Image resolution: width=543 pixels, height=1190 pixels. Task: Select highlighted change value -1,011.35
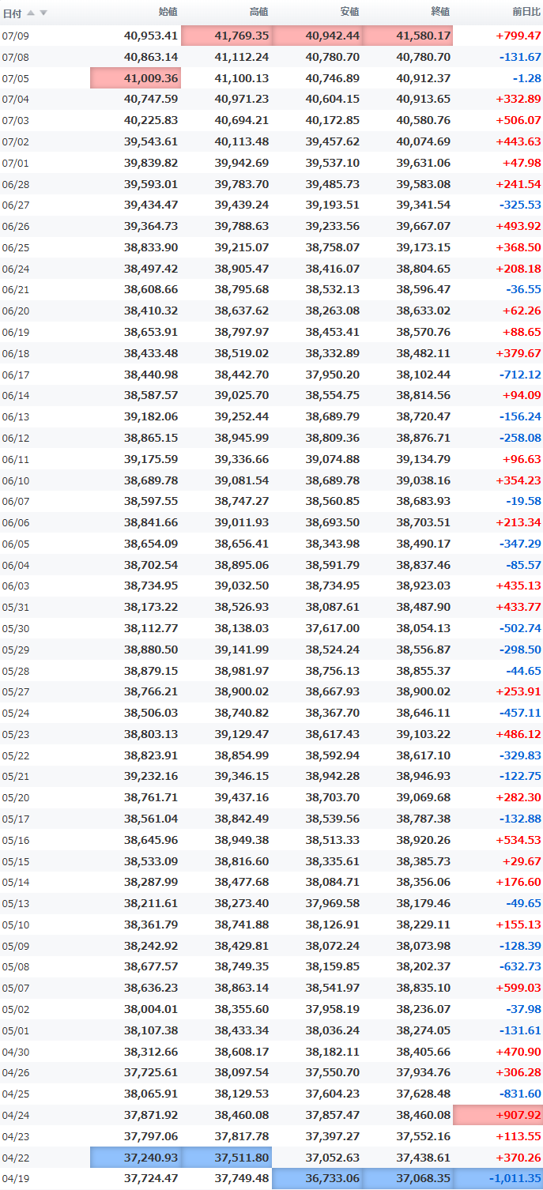499,1178
